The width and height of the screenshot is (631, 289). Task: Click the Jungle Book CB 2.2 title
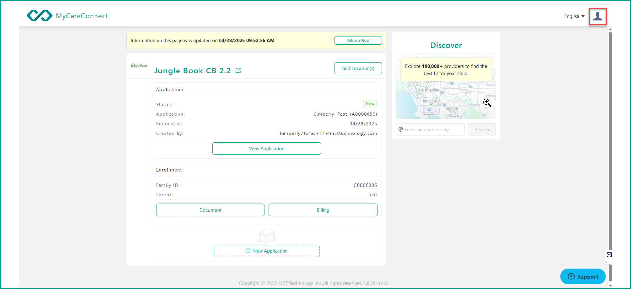click(x=193, y=71)
